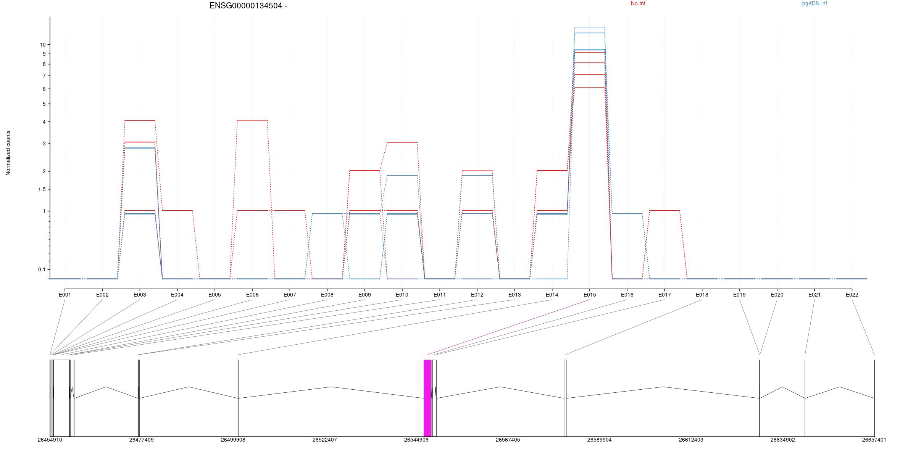Image resolution: width=916 pixels, height=458 pixels.
Task: Click exon label E002
Action: click(x=102, y=295)
